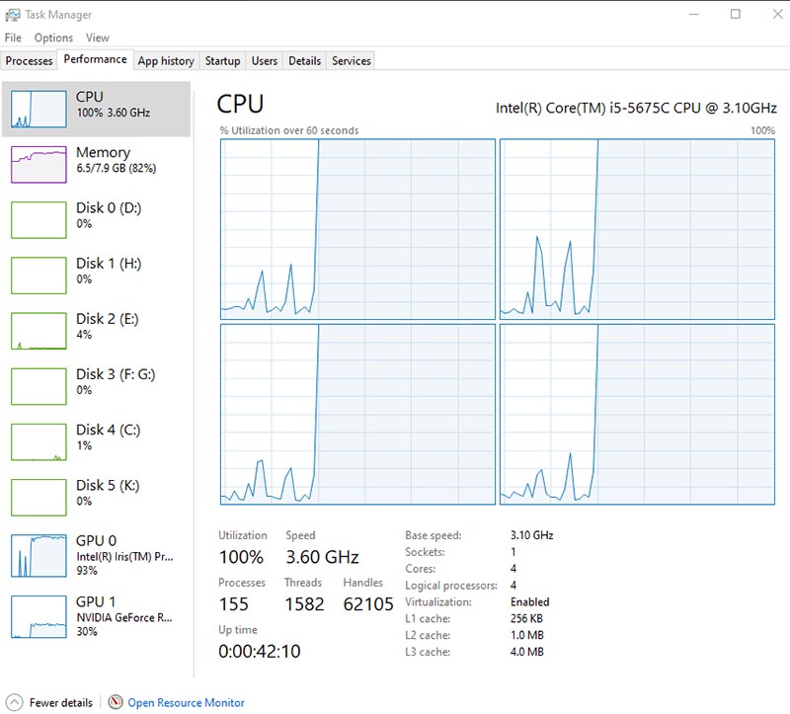Screen dimensions: 790x714
Task: Switch to the Startup tab
Action: click(x=223, y=61)
